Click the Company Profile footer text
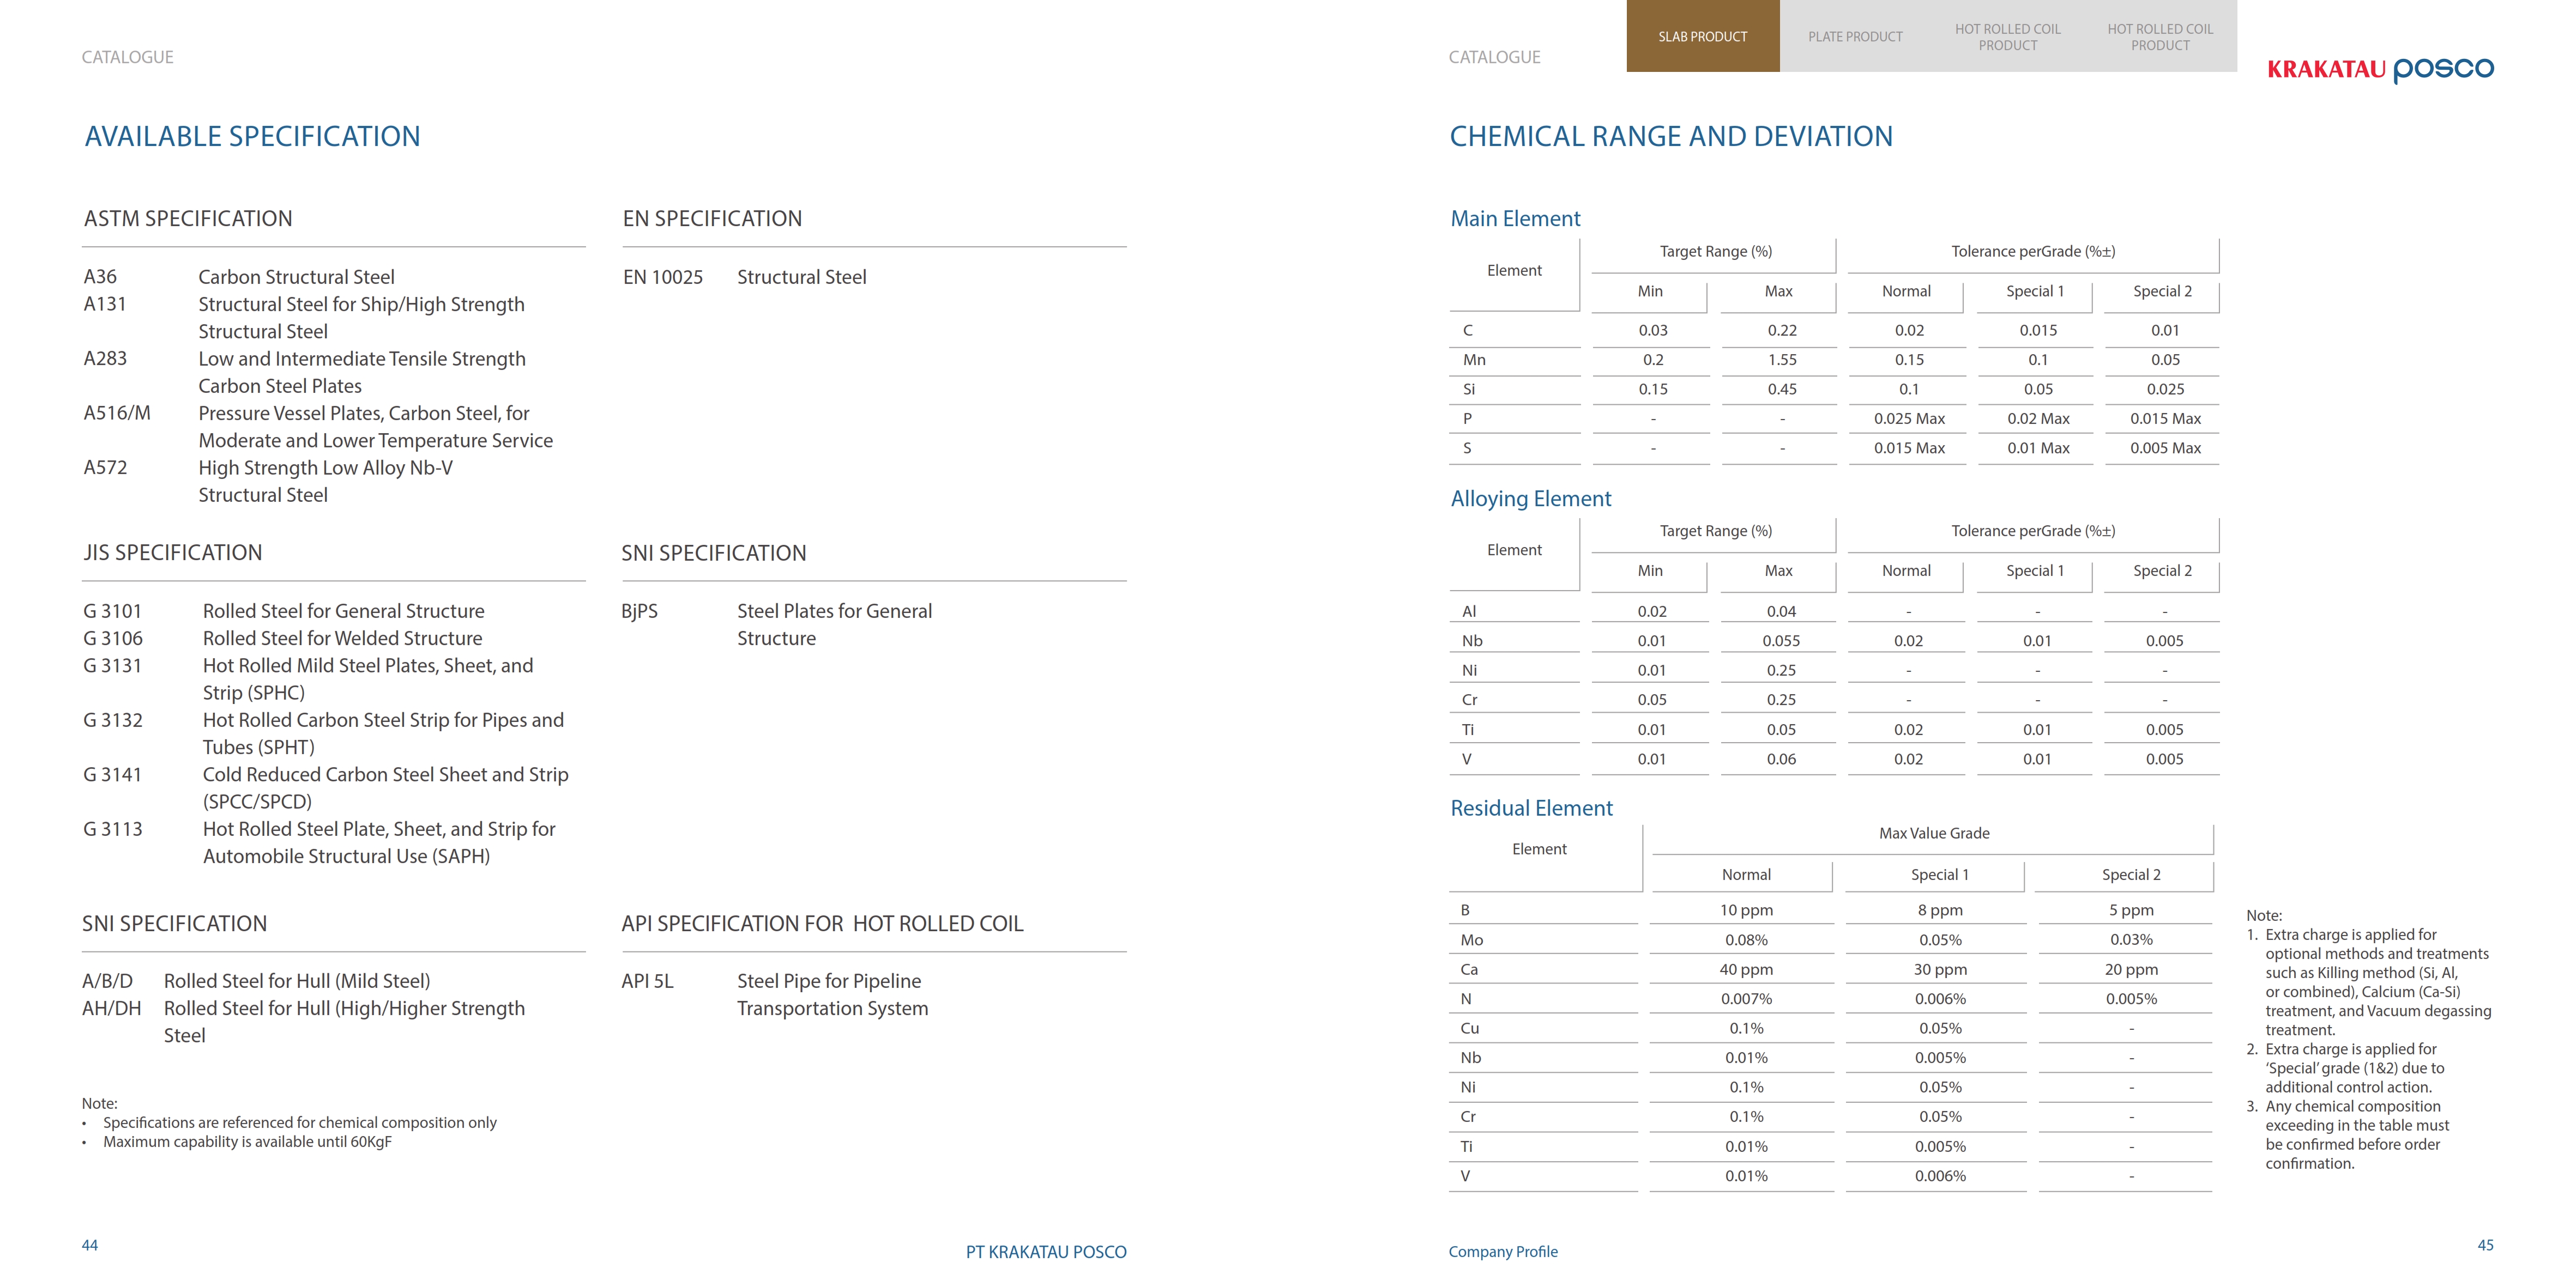Viewport: 2576px width, 1287px height. point(1503,1252)
